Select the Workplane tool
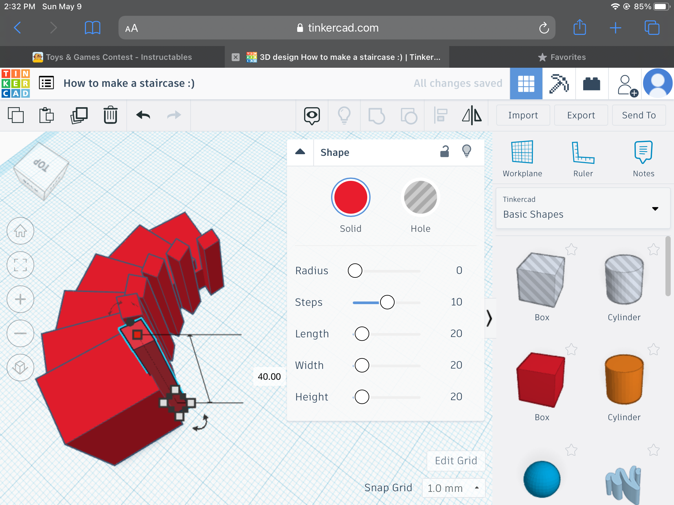Viewport: 674px width, 505px height. click(522, 159)
